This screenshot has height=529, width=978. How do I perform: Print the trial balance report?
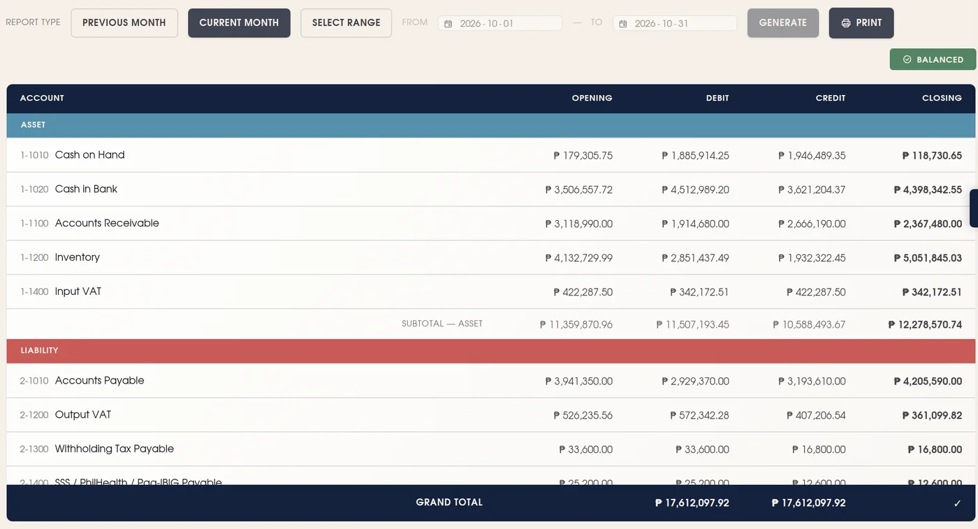click(861, 23)
